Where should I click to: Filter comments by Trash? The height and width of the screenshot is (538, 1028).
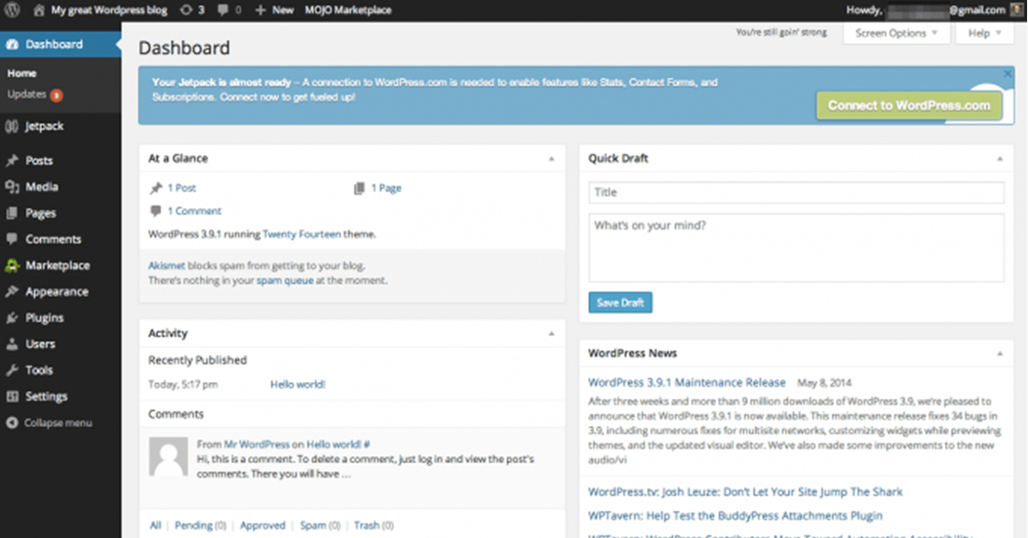click(367, 526)
